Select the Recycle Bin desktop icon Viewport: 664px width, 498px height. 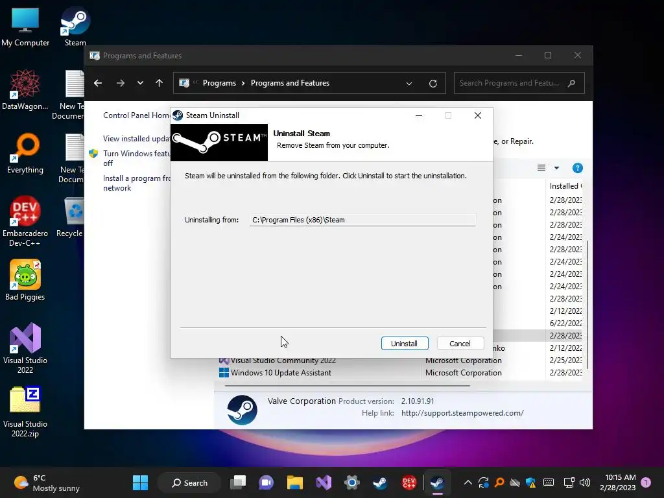[70, 217]
